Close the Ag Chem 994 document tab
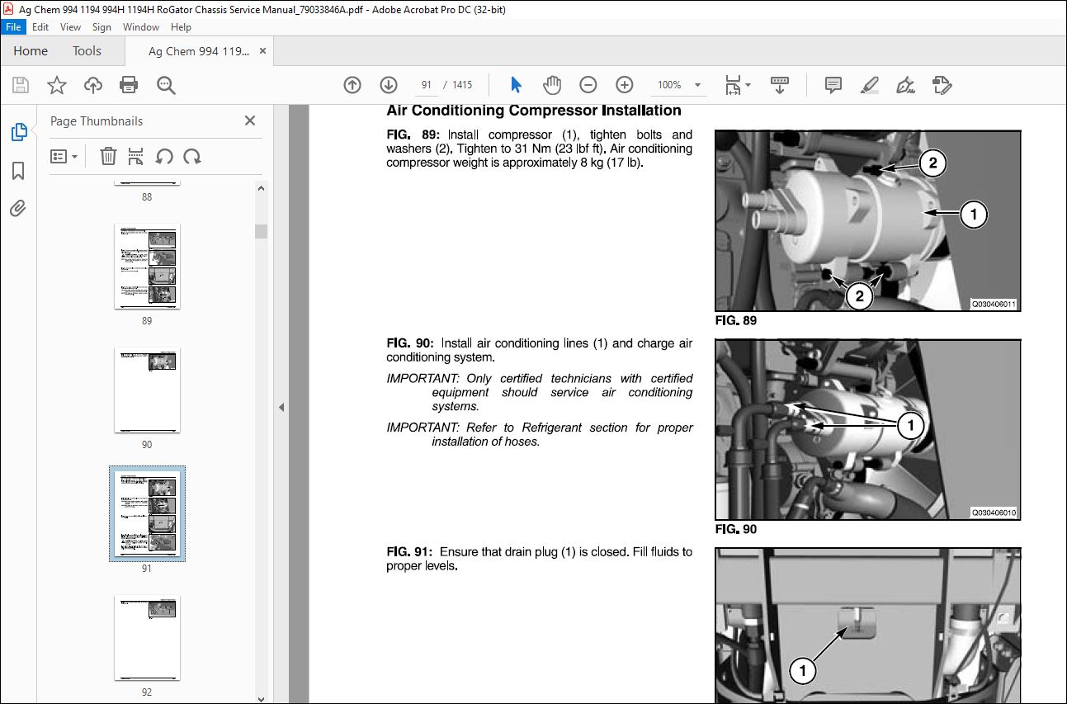This screenshot has height=704, width=1067. pyautogui.click(x=262, y=51)
